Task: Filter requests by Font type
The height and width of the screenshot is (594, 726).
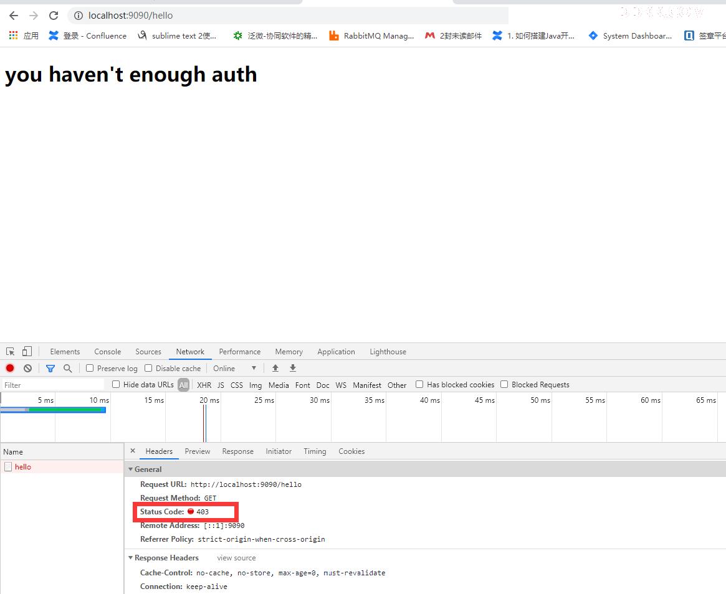Action: 302,385
